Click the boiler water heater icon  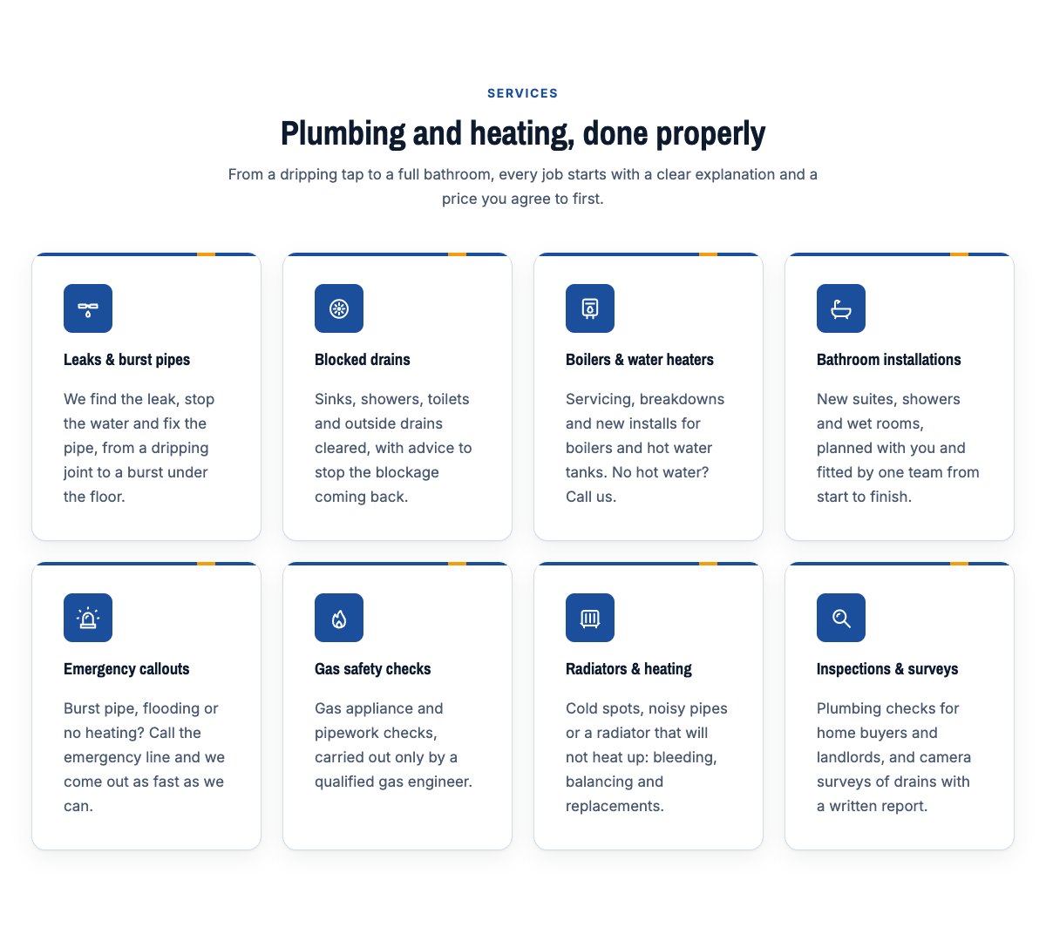(590, 308)
